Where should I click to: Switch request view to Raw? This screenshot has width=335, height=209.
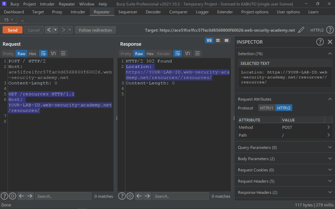point(21,54)
